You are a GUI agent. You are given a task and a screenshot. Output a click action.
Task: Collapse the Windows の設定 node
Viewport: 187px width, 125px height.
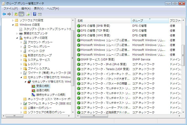coord(13,25)
